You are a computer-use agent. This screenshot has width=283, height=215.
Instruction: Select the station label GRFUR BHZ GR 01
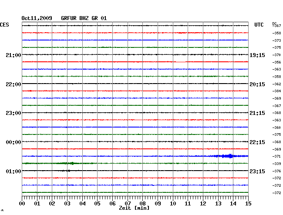[x=84, y=18]
